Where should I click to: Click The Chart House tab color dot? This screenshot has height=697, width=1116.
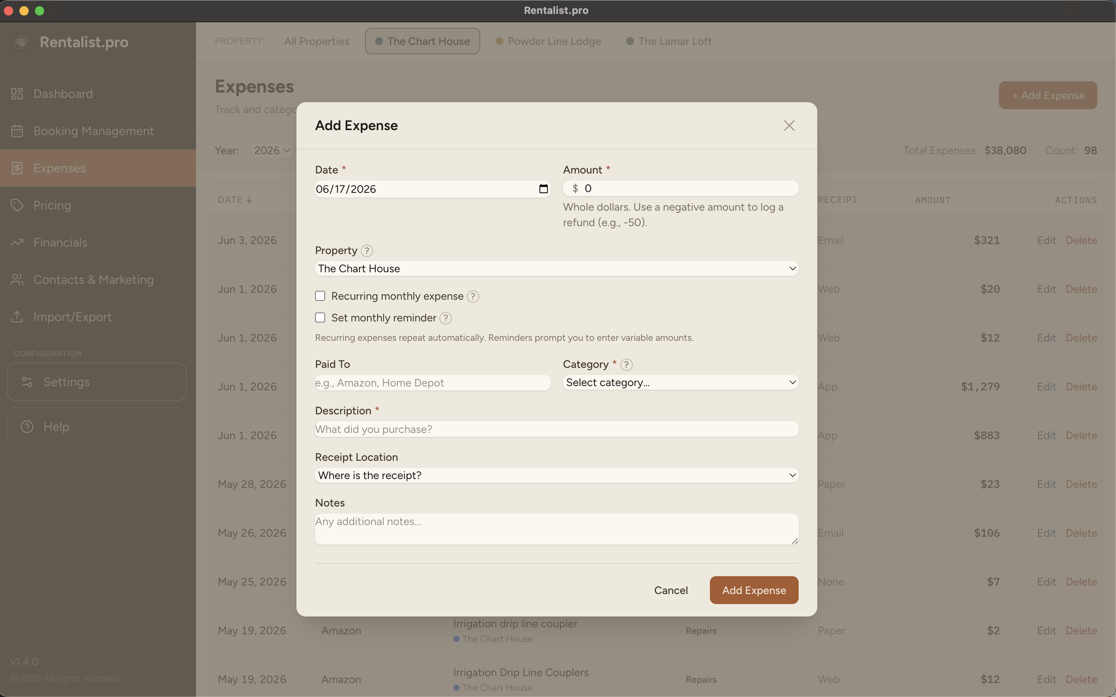(x=379, y=41)
